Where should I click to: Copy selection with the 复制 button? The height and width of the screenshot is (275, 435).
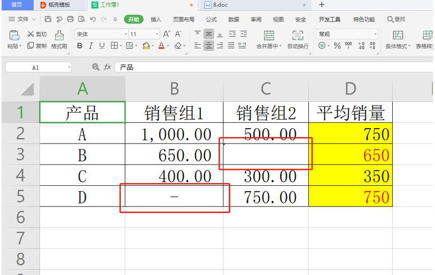37,45
